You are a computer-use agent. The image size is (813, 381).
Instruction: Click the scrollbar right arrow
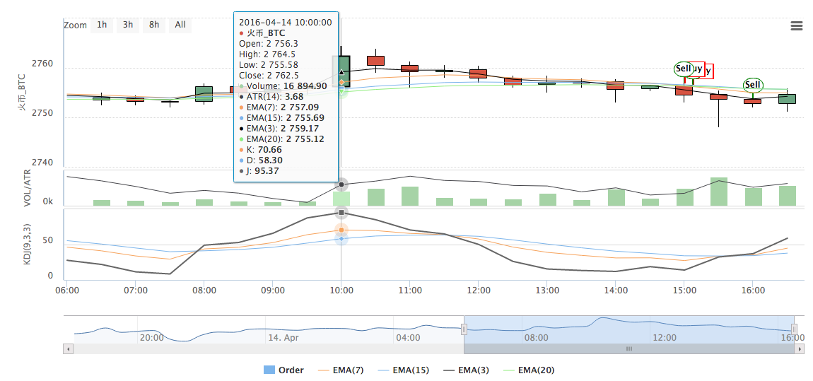(800, 349)
